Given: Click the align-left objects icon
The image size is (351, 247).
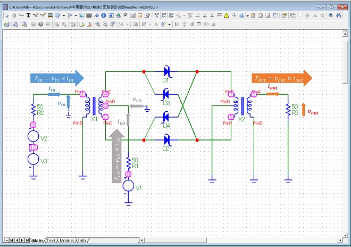Looking at the screenshot, I should (177, 24).
